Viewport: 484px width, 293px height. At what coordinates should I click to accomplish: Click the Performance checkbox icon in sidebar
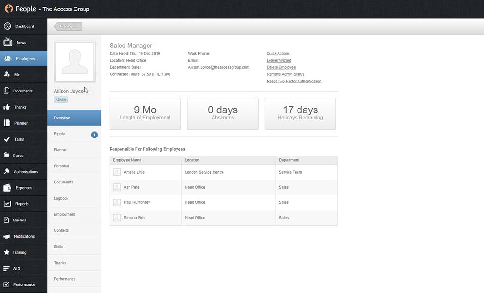6,284
